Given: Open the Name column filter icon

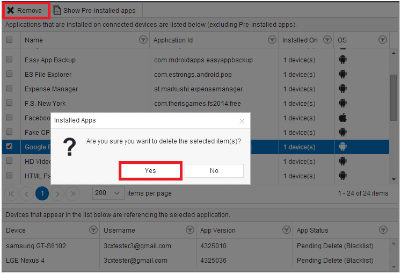Looking at the screenshot, I should point(143,40).
